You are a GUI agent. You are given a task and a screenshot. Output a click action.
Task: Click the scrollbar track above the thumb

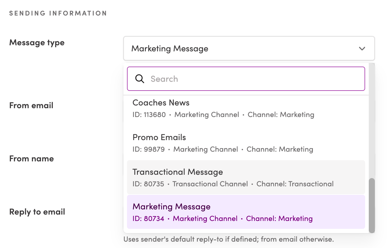click(372, 128)
